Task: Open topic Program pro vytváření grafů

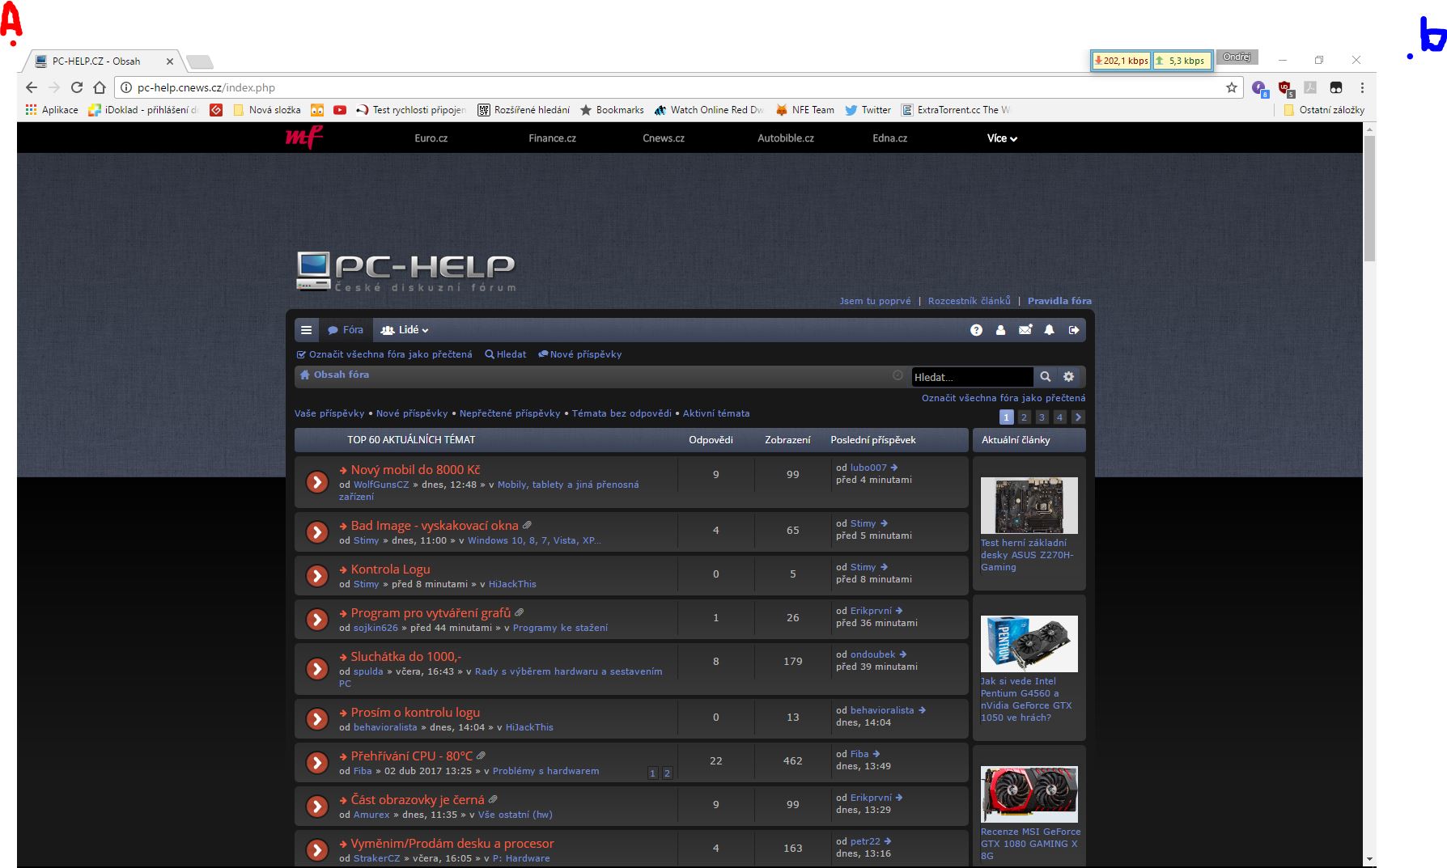Action: click(431, 613)
